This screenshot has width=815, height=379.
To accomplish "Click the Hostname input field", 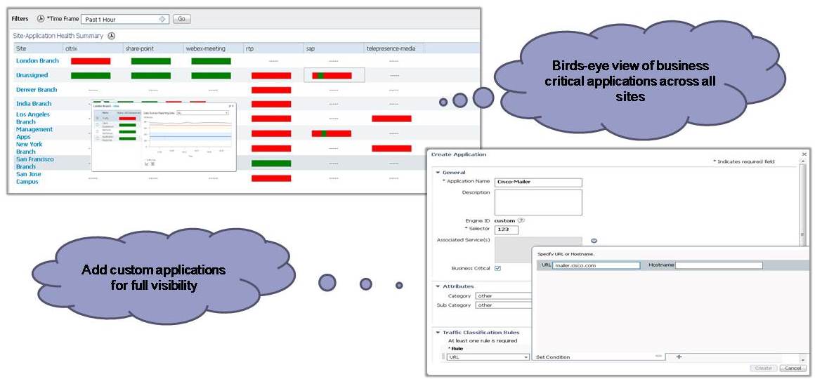I will [x=719, y=265].
